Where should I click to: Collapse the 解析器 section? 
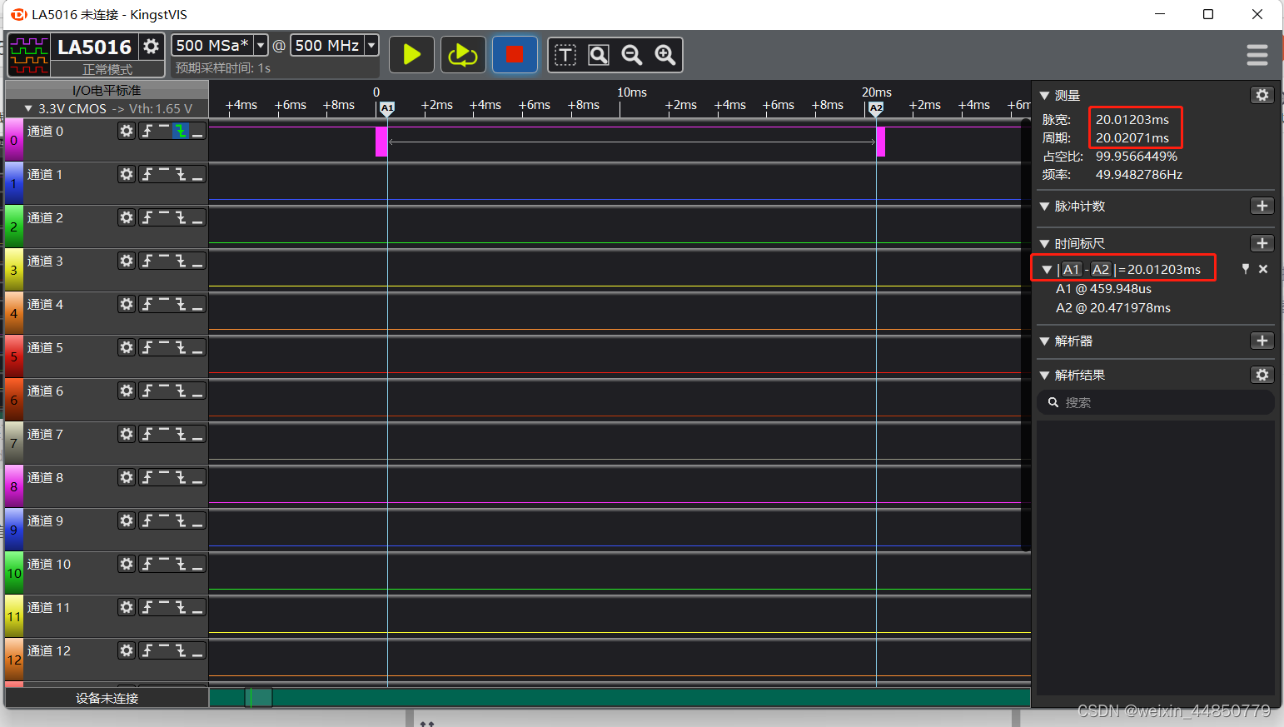click(1044, 341)
